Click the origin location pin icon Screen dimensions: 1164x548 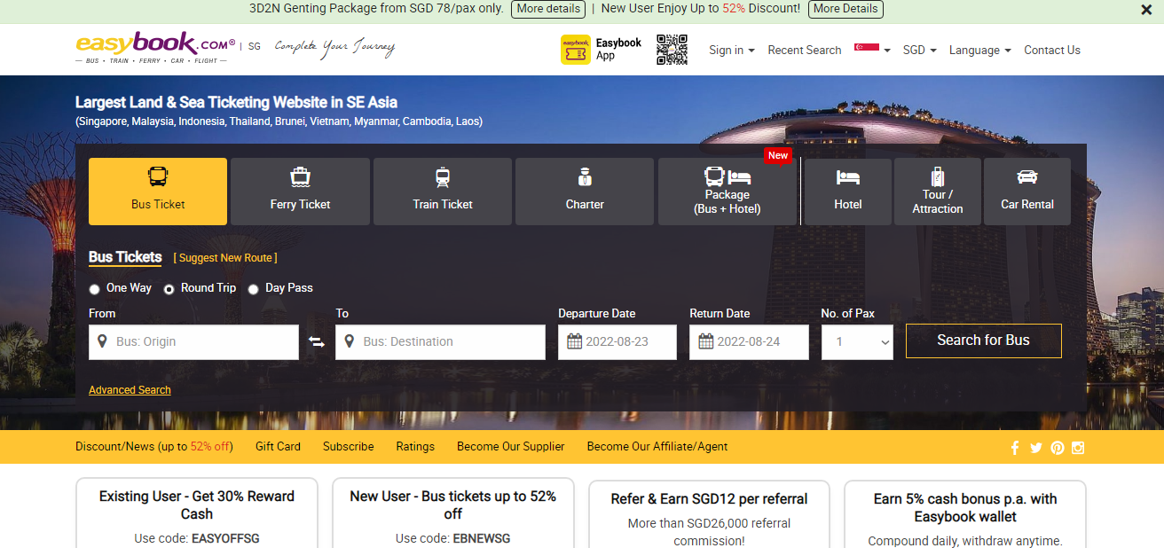click(102, 341)
